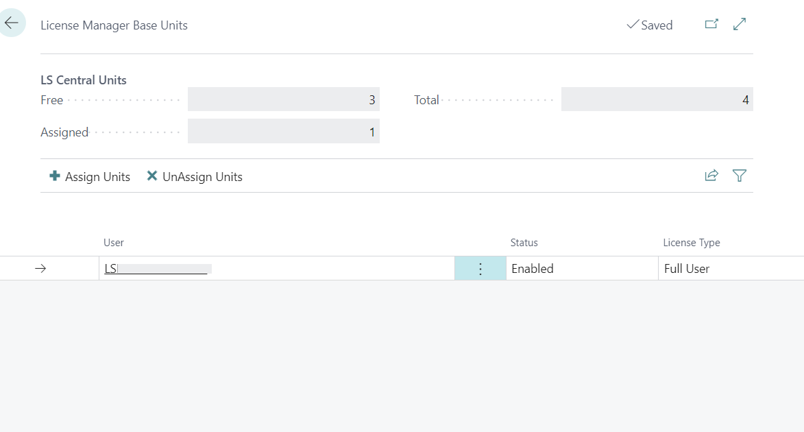This screenshot has height=432, width=804.
Task: Sort by User column header
Action: [x=114, y=243]
